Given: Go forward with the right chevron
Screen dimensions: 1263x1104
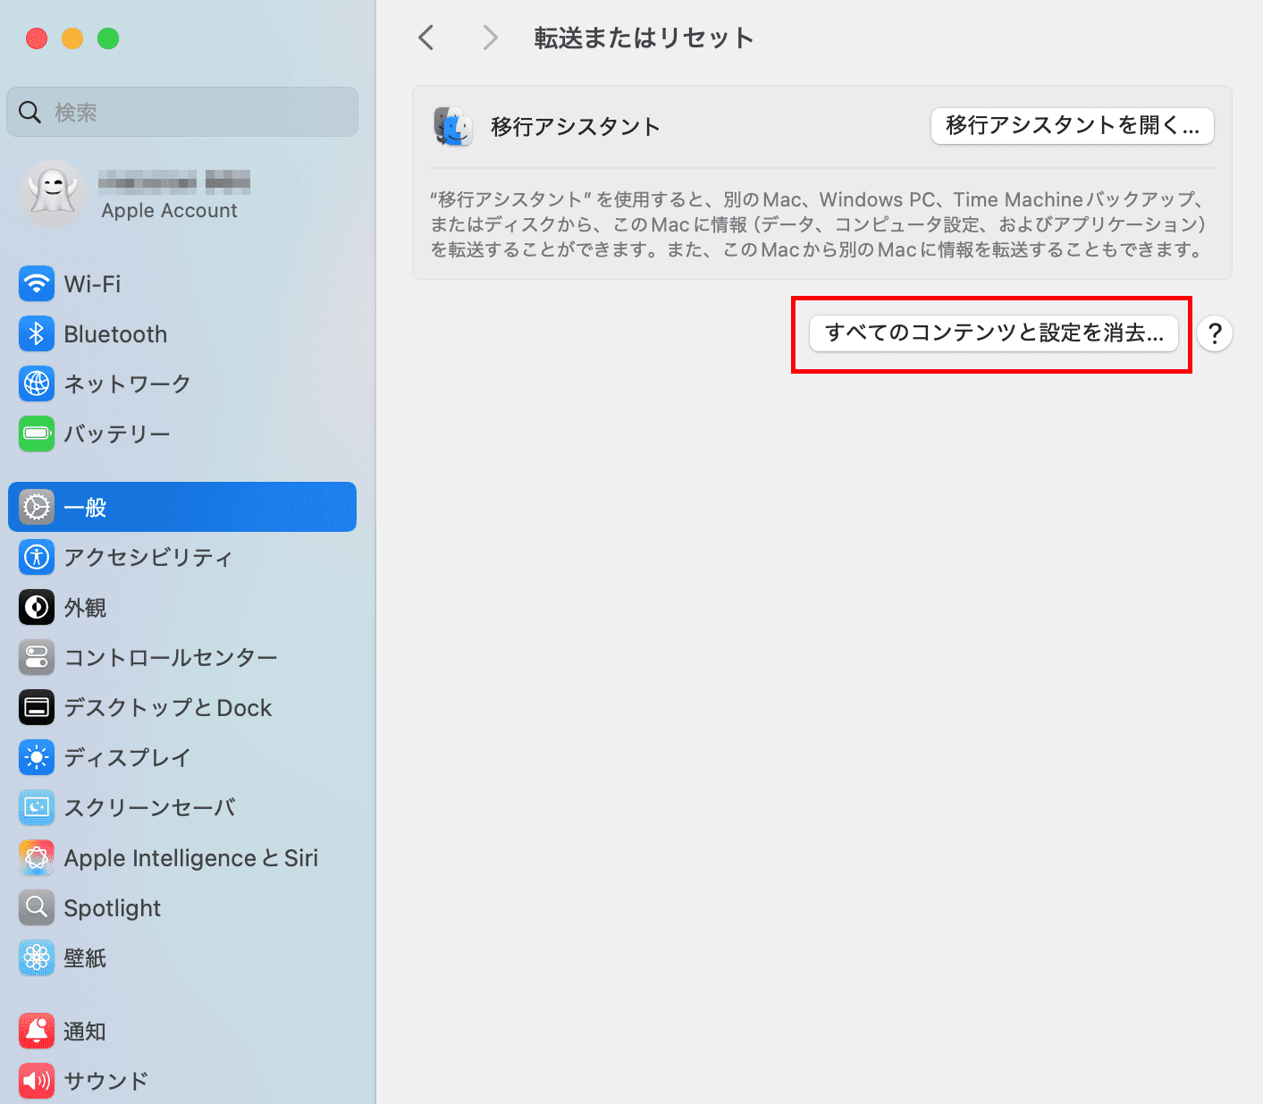Looking at the screenshot, I should point(490,38).
